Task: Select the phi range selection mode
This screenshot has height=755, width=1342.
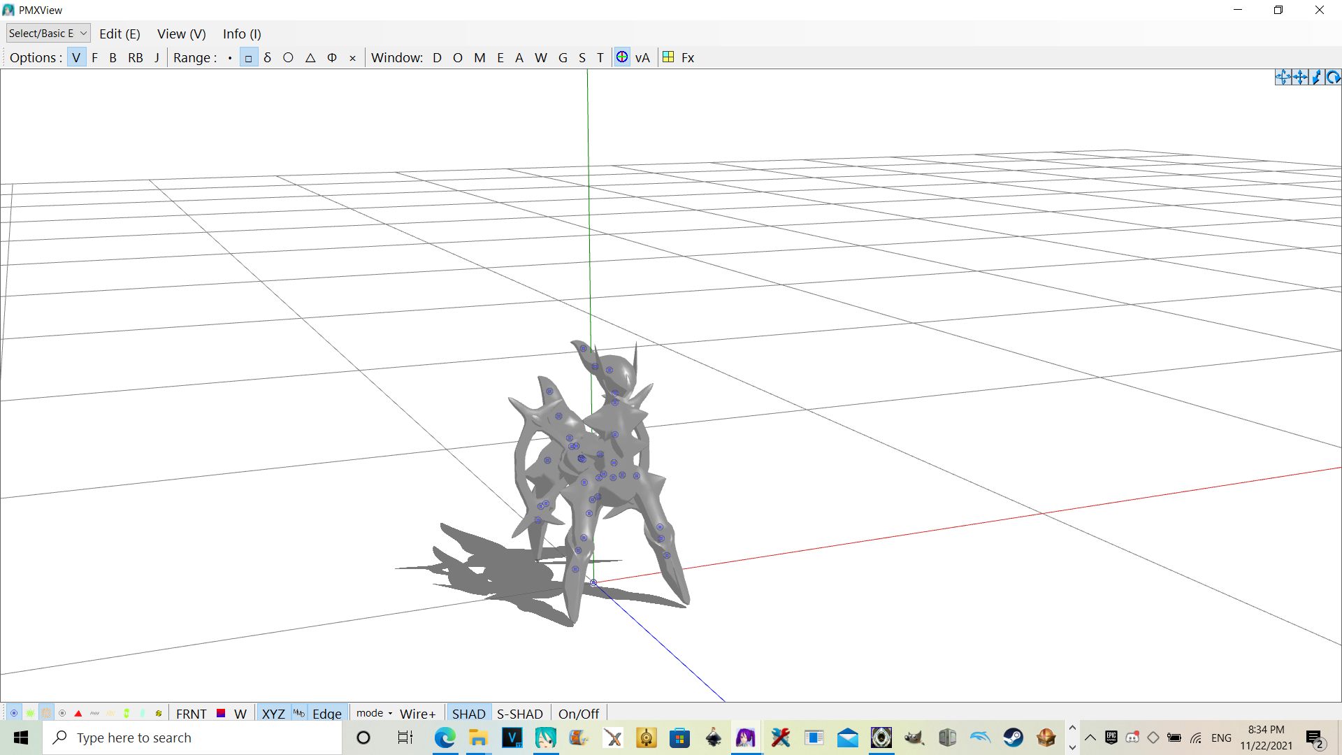Action: coord(332,58)
